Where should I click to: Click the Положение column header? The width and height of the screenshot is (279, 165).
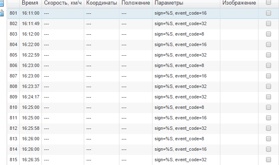[136, 3]
